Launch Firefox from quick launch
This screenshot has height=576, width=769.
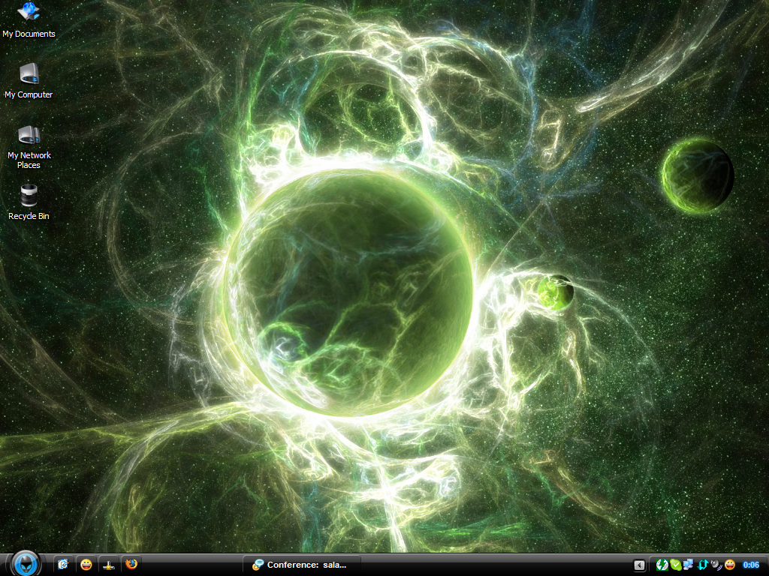point(131,564)
